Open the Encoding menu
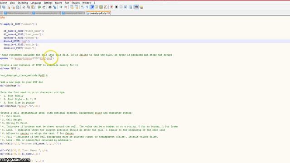290x163 pixels. pos(23,3)
